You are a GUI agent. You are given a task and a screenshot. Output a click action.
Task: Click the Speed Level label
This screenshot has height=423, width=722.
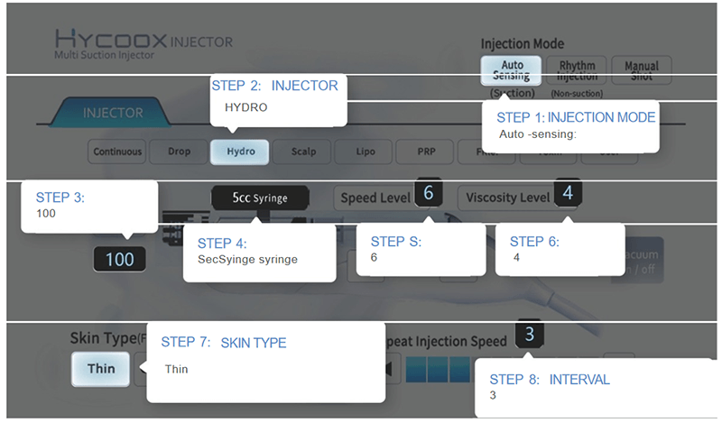click(x=375, y=198)
